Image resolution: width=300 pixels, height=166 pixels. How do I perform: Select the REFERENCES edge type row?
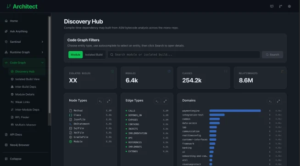(x=147, y=142)
